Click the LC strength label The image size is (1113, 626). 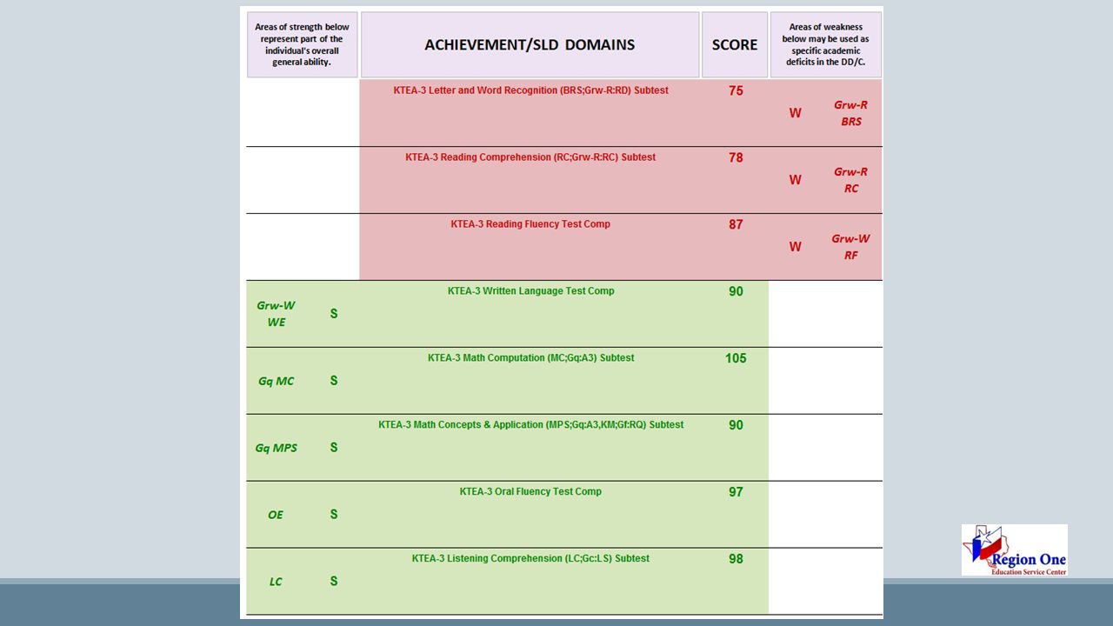[276, 582]
